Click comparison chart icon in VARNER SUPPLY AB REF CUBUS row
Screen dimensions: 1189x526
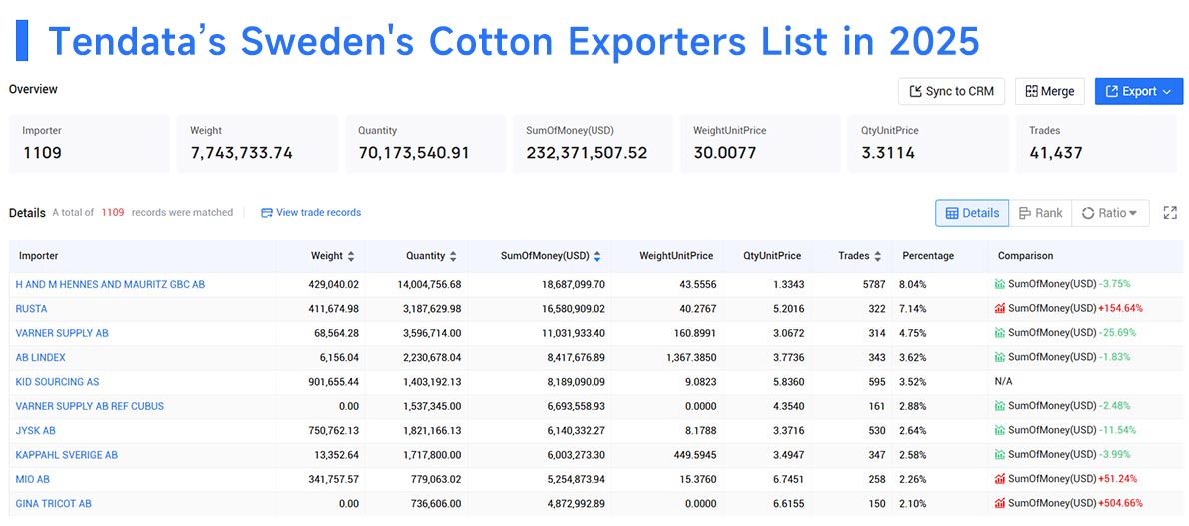click(1000, 406)
